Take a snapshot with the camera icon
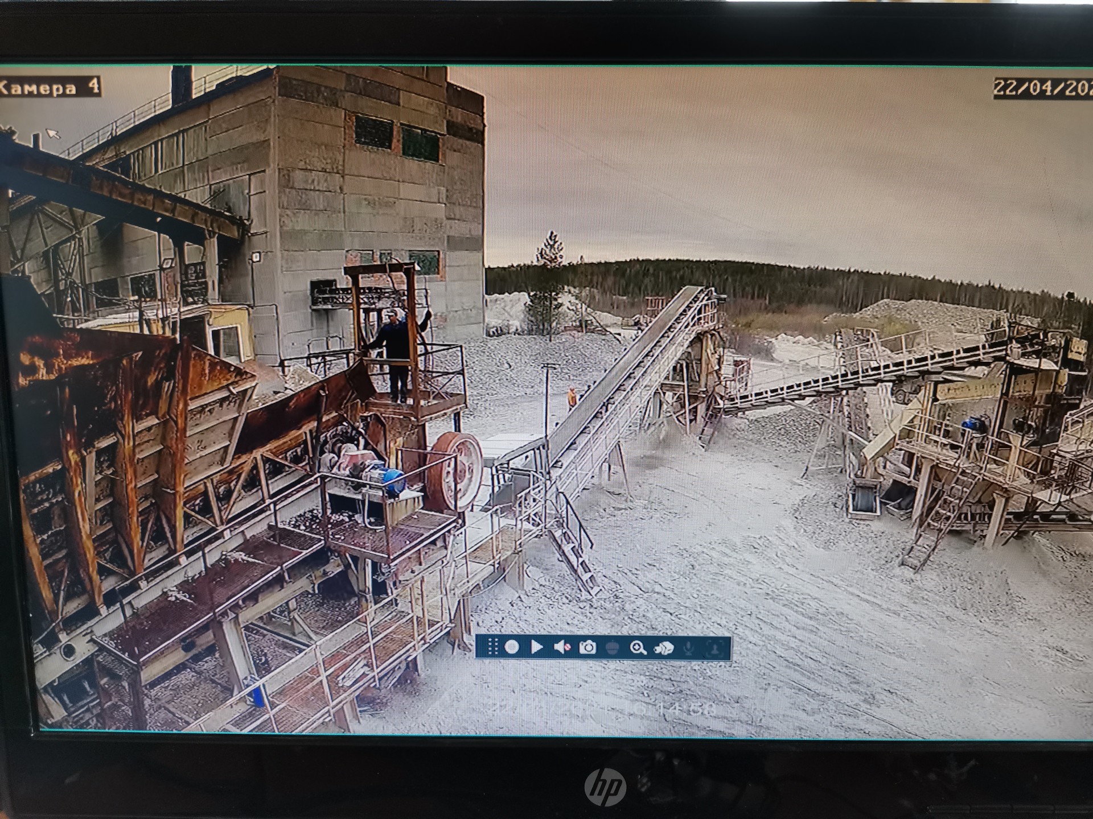The height and width of the screenshot is (819, 1093). click(x=587, y=647)
